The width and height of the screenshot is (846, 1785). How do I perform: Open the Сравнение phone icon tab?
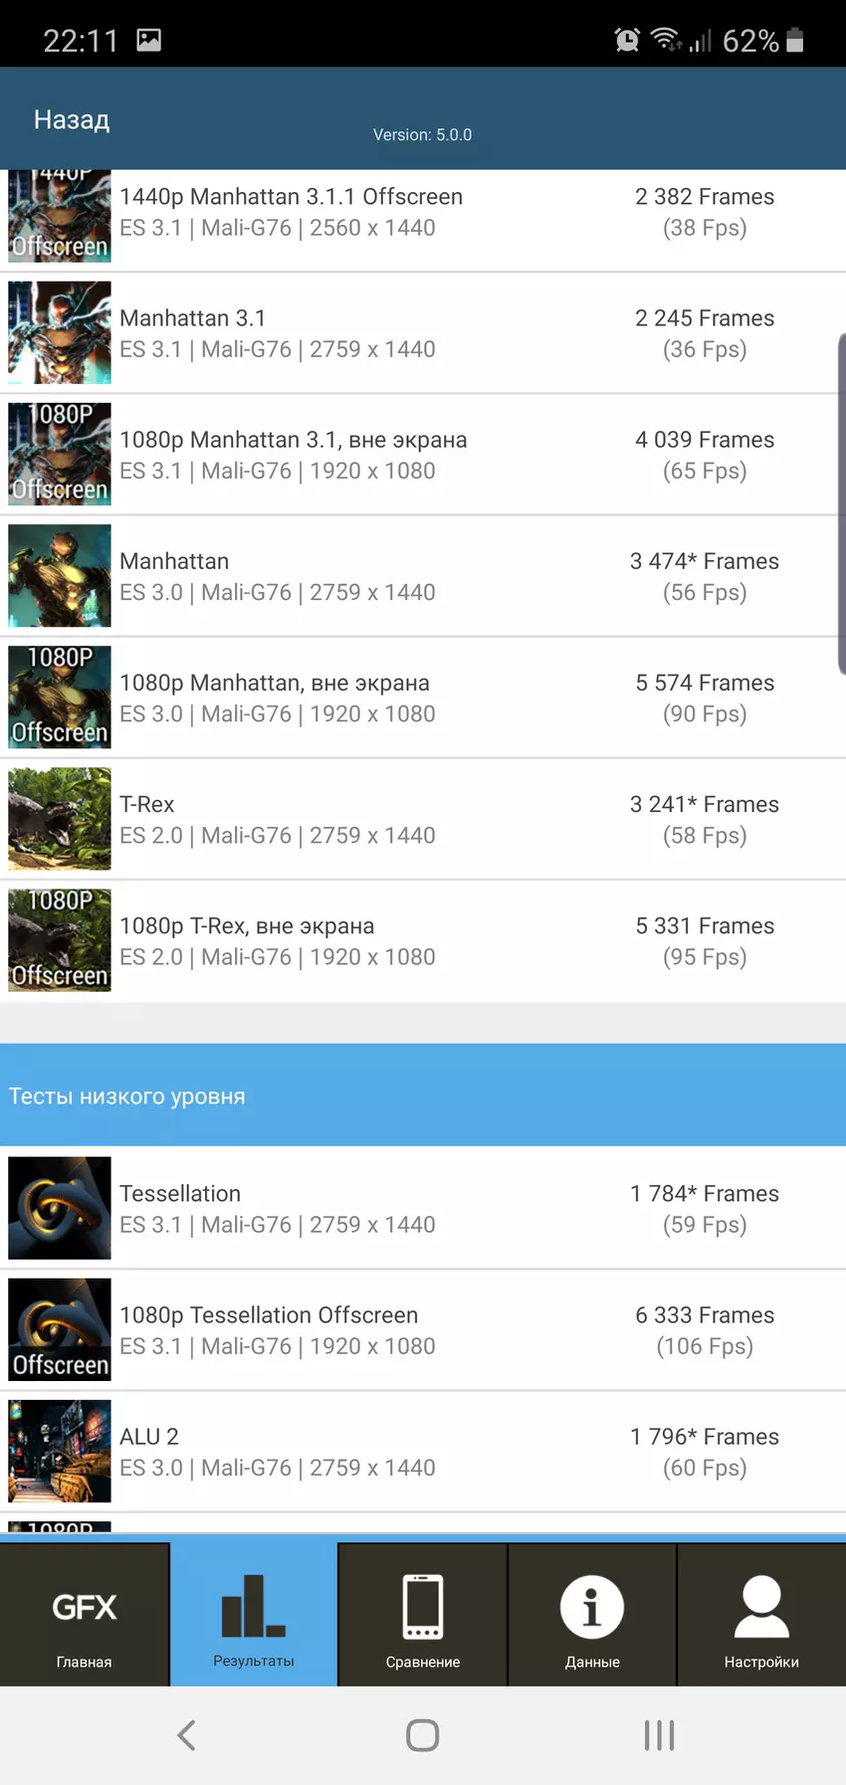click(423, 1615)
